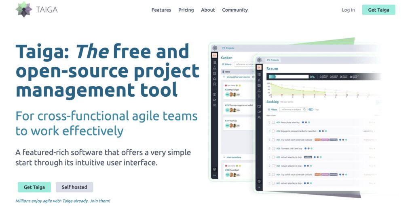This screenshot has height=218, width=414.
Task: Open the backlog list icon in Kanban sidebar
Action: 214,63
